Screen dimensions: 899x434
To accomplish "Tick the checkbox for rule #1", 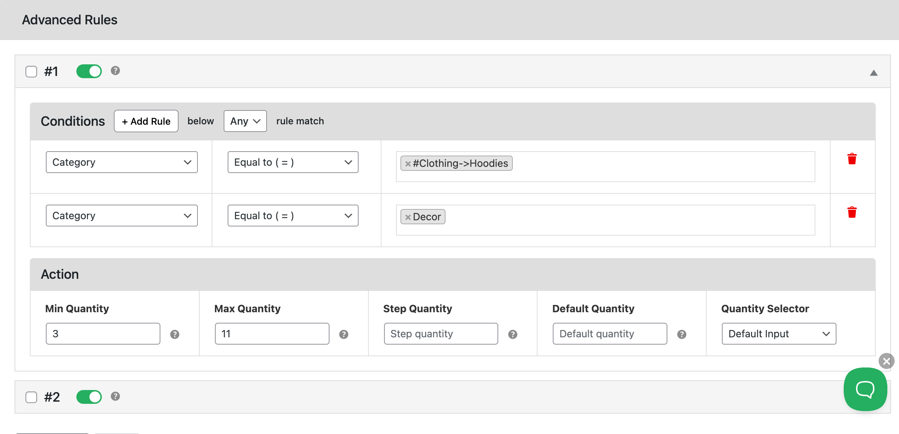I will [x=31, y=72].
